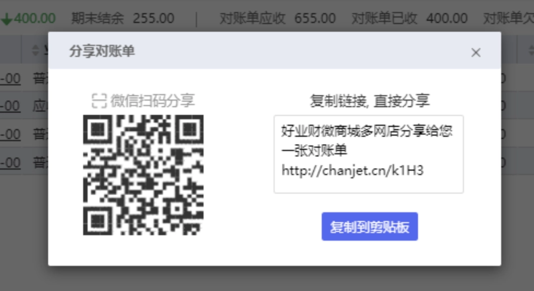
Task: Focus the share message text box
Action: click(x=368, y=154)
